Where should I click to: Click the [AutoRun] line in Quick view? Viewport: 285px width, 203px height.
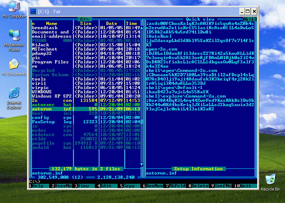[x=159, y=36]
